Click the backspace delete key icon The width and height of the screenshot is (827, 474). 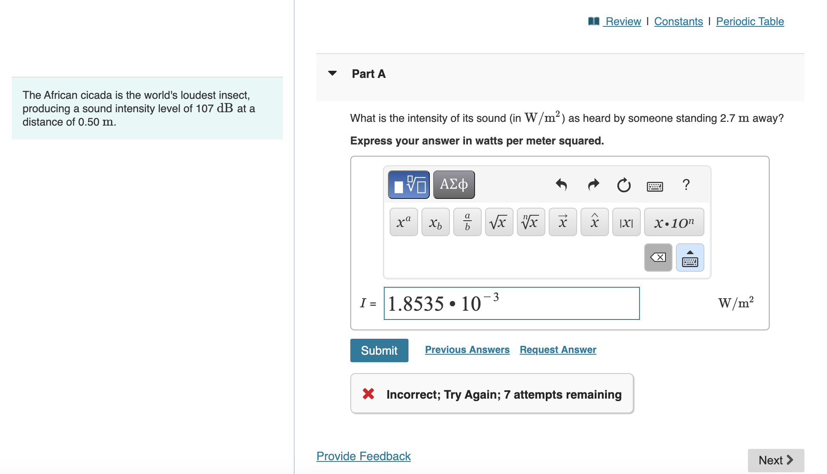[x=658, y=258]
